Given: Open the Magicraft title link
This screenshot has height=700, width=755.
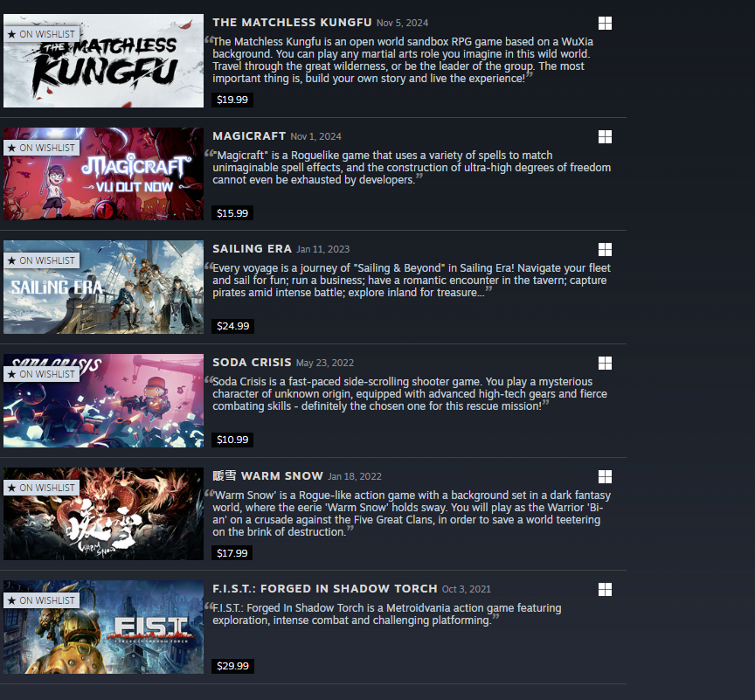Looking at the screenshot, I should [249, 136].
